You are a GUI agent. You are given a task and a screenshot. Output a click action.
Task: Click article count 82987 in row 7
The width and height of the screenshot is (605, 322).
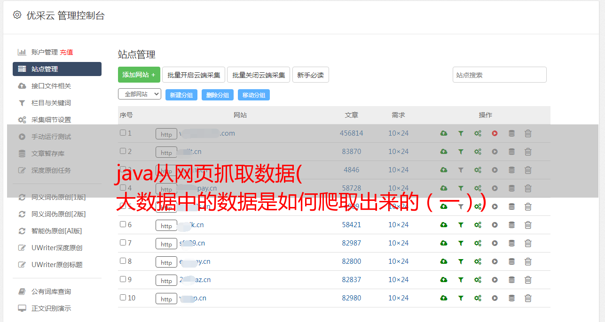point(352,243)
